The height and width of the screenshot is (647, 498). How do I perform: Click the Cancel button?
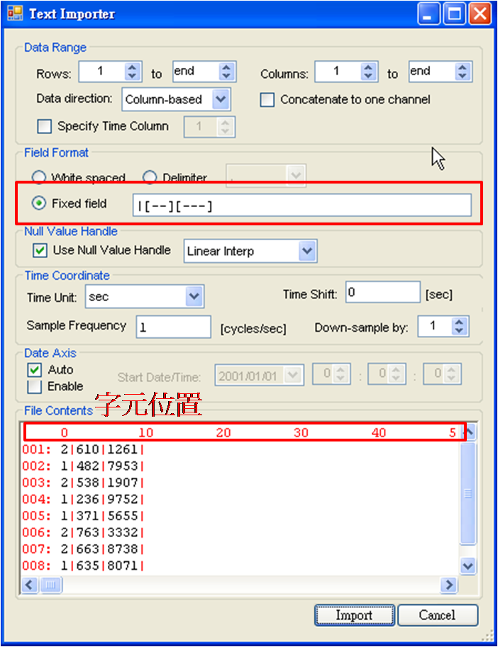[x=437, y=615]
